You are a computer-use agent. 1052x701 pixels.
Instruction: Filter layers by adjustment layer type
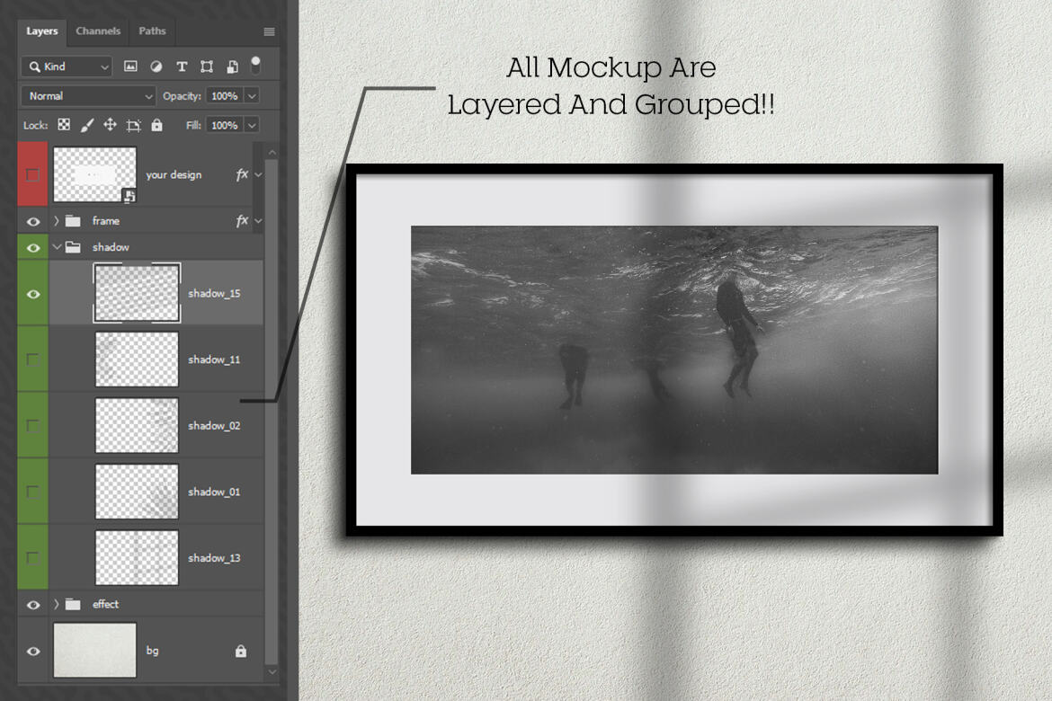pyautogui.click(x=155, y=66)
